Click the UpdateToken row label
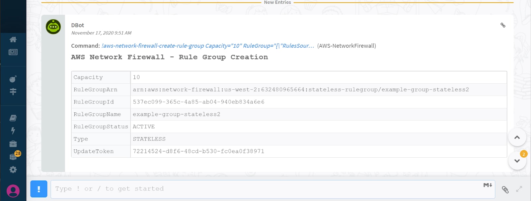Viewport: 531px width, 201px height. click(94, 151)
